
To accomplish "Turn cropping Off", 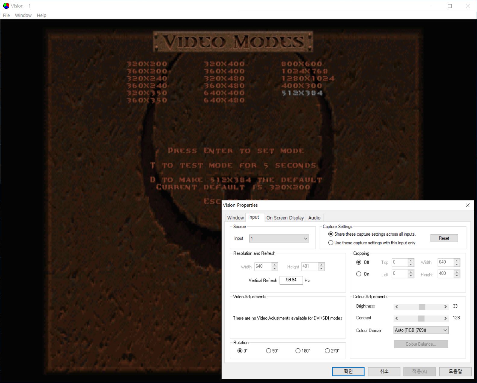I will 362,262.
